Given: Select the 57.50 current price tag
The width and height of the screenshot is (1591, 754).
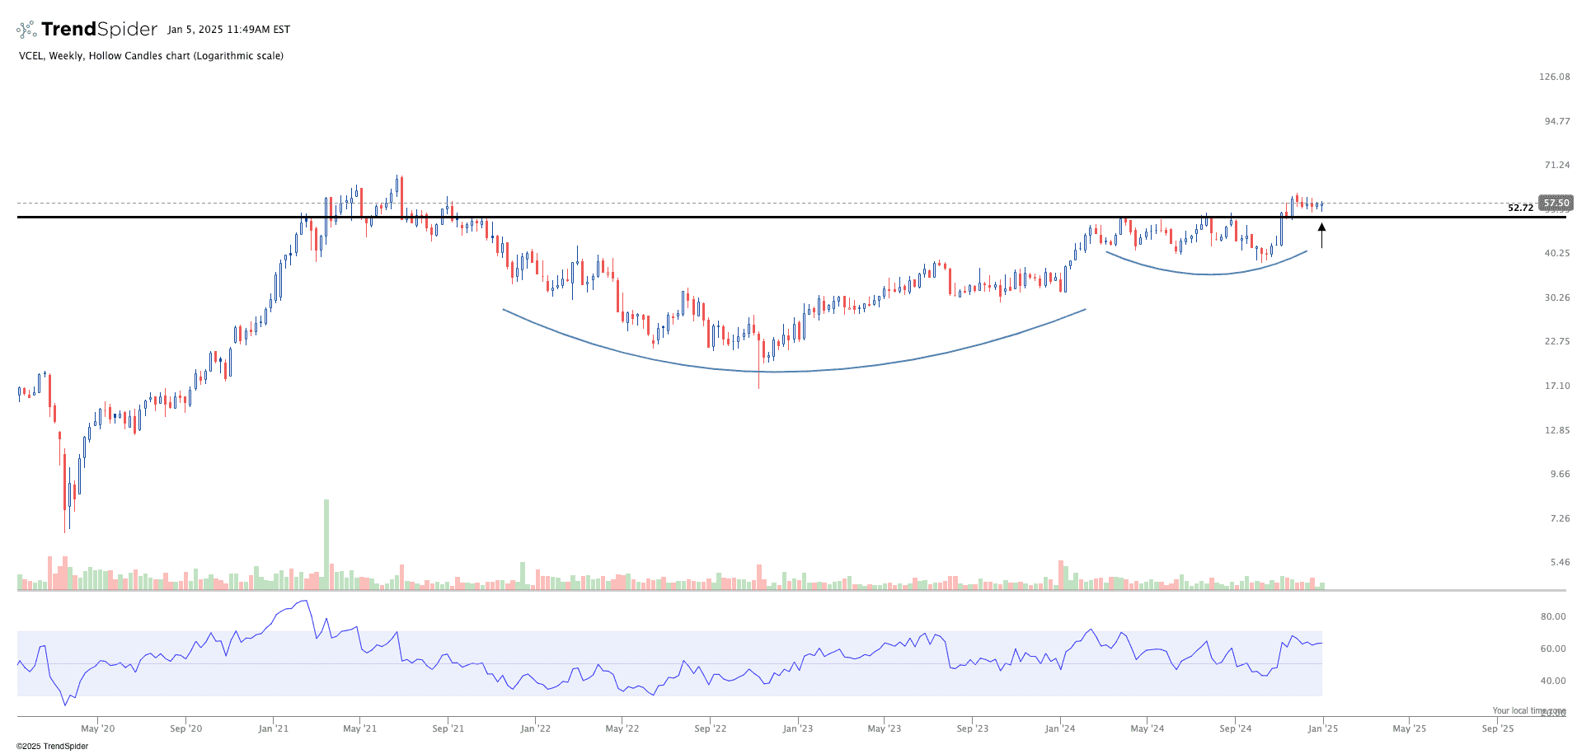Looking at the screenshot, I should click(x=1556, y=203).
